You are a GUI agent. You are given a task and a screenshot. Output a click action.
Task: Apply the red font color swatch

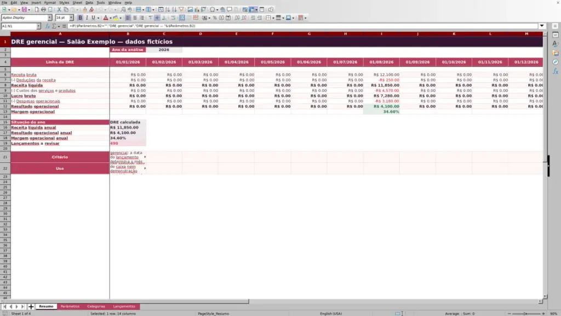(106, 18)
